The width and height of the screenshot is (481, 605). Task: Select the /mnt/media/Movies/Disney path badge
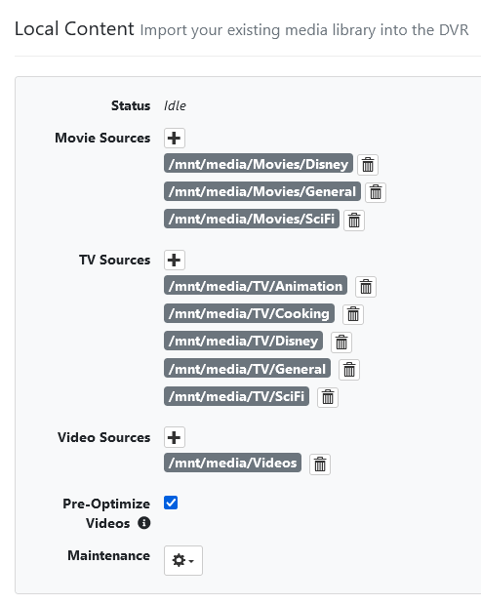pos(259,164)
